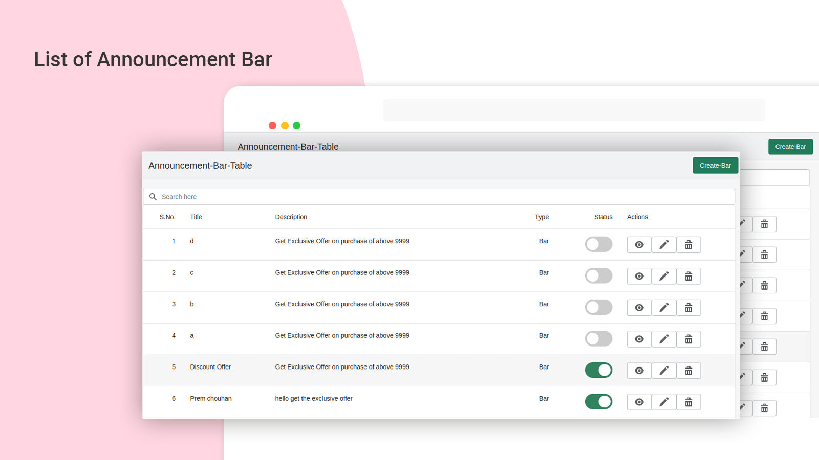This screenshot has width=819, height=460.
Task: Click the search magnifier icon
Action: (153, 197)
